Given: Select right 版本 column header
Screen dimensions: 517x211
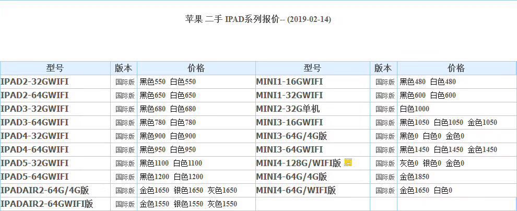Looking at the screenshot, I should (383, 68).
